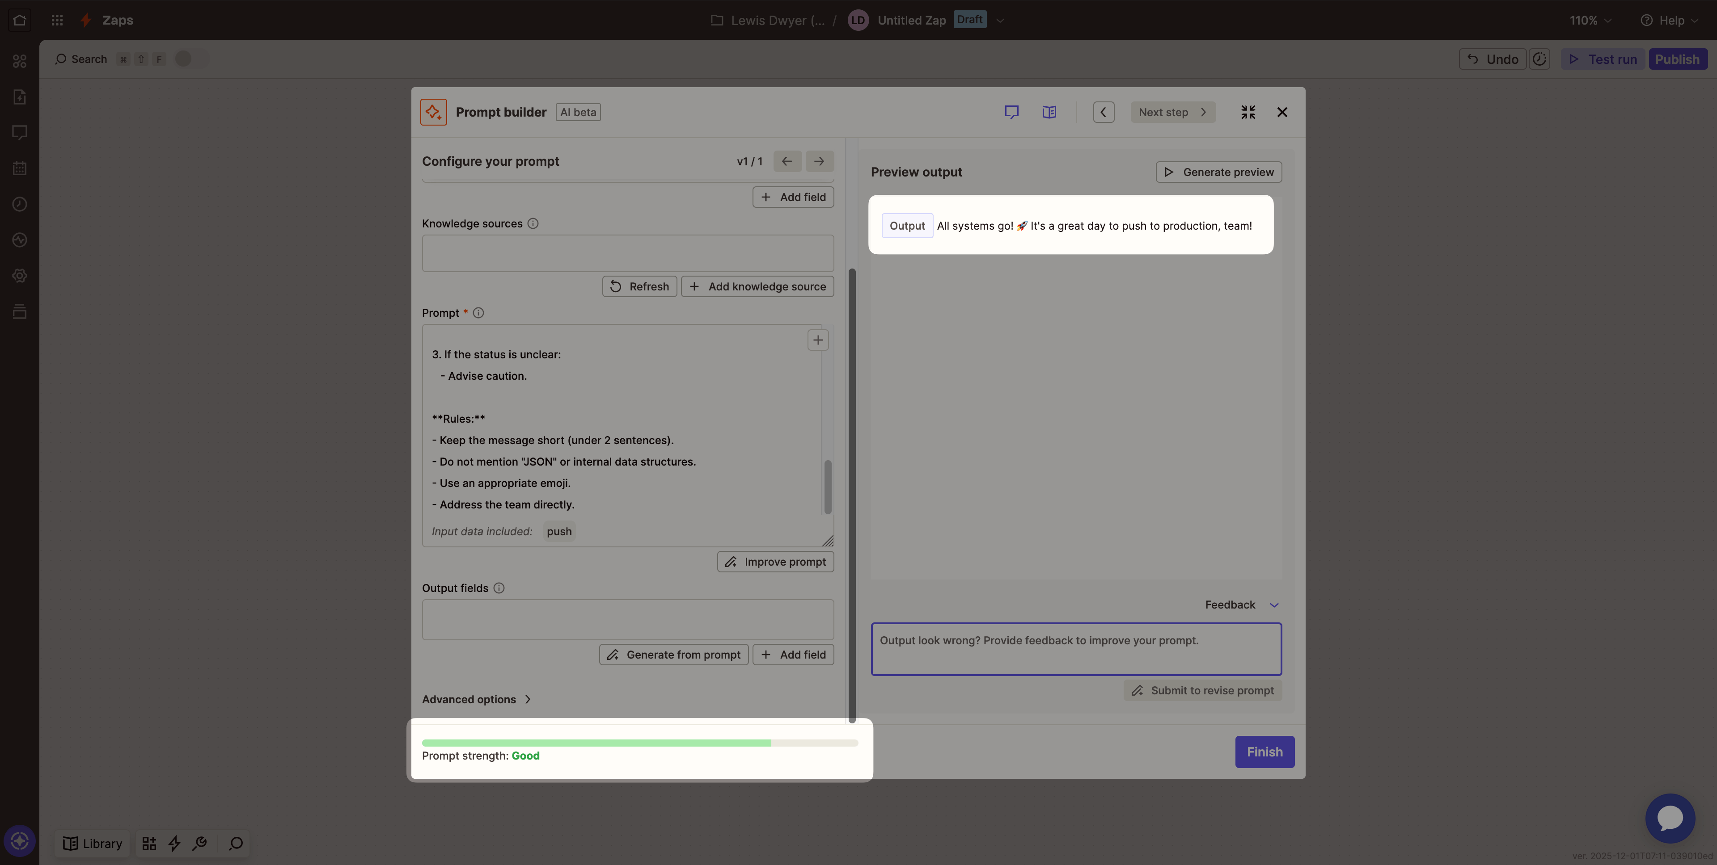The image size is (1717, 865).
Task: Expand the Advanced options section
Action: 476,699
